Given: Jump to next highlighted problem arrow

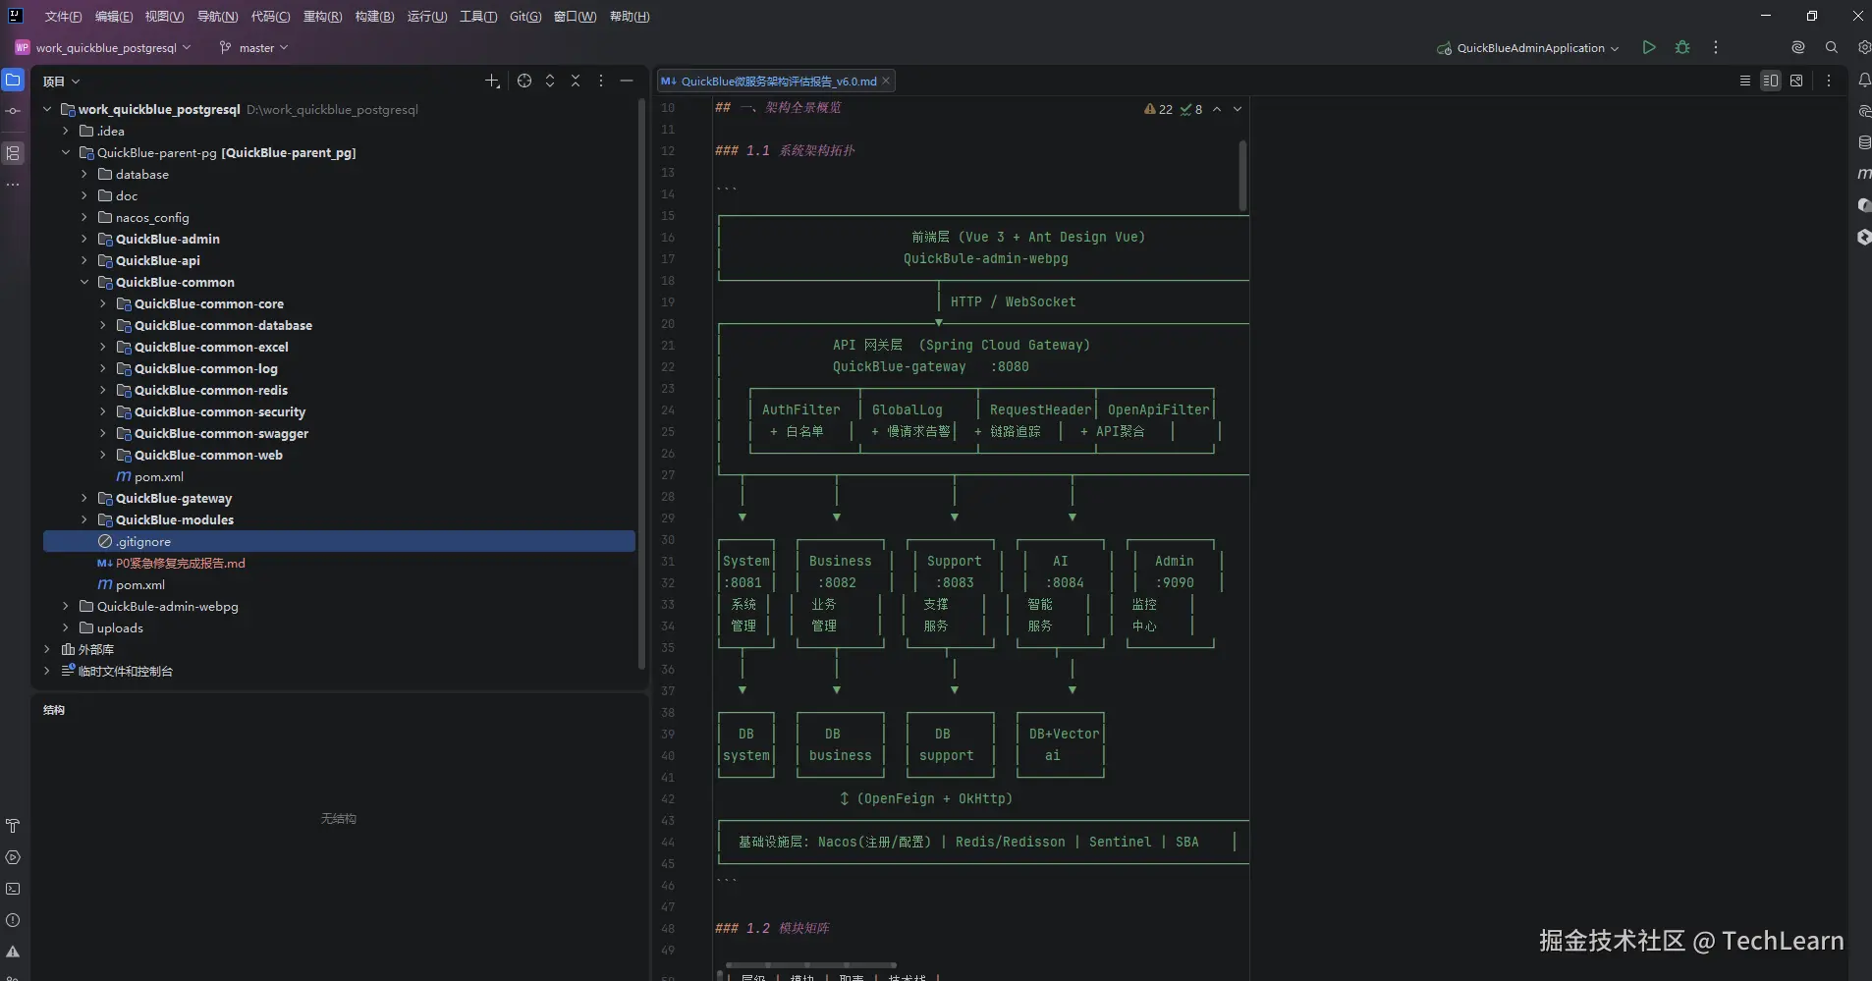Looking at the screenshot, I should (x=1238, y=109).
